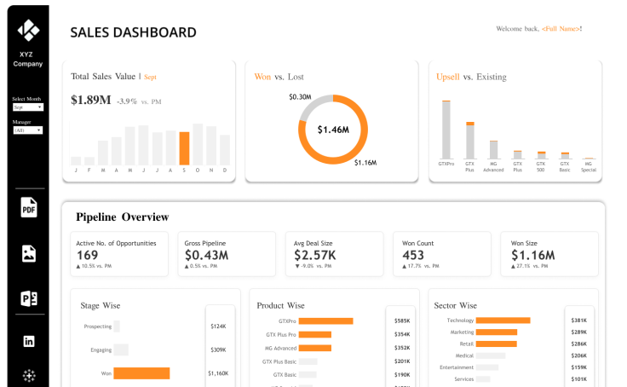Click the XYZ Company logo icon

point(28,30)
